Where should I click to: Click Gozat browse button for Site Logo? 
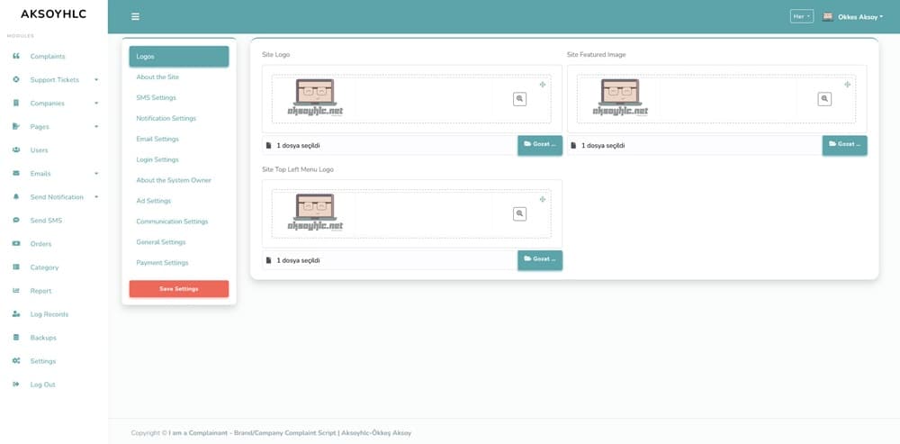pos(539,145)
